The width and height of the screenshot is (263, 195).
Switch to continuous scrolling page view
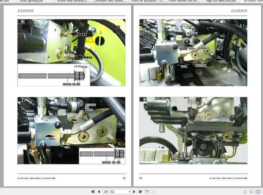(251, 191)
